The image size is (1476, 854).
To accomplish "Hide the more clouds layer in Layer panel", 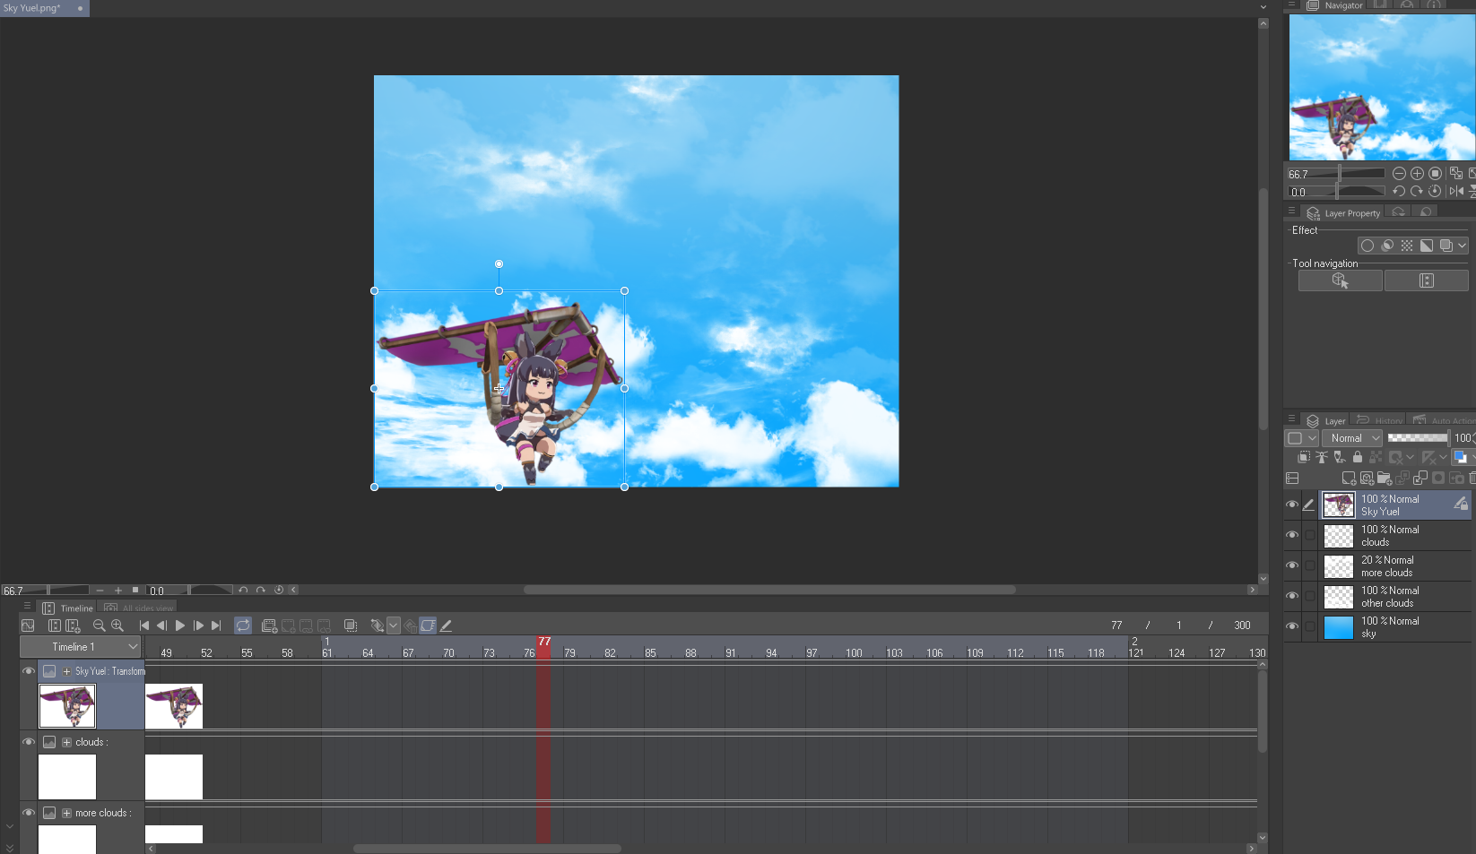I will coord(1292,565).
